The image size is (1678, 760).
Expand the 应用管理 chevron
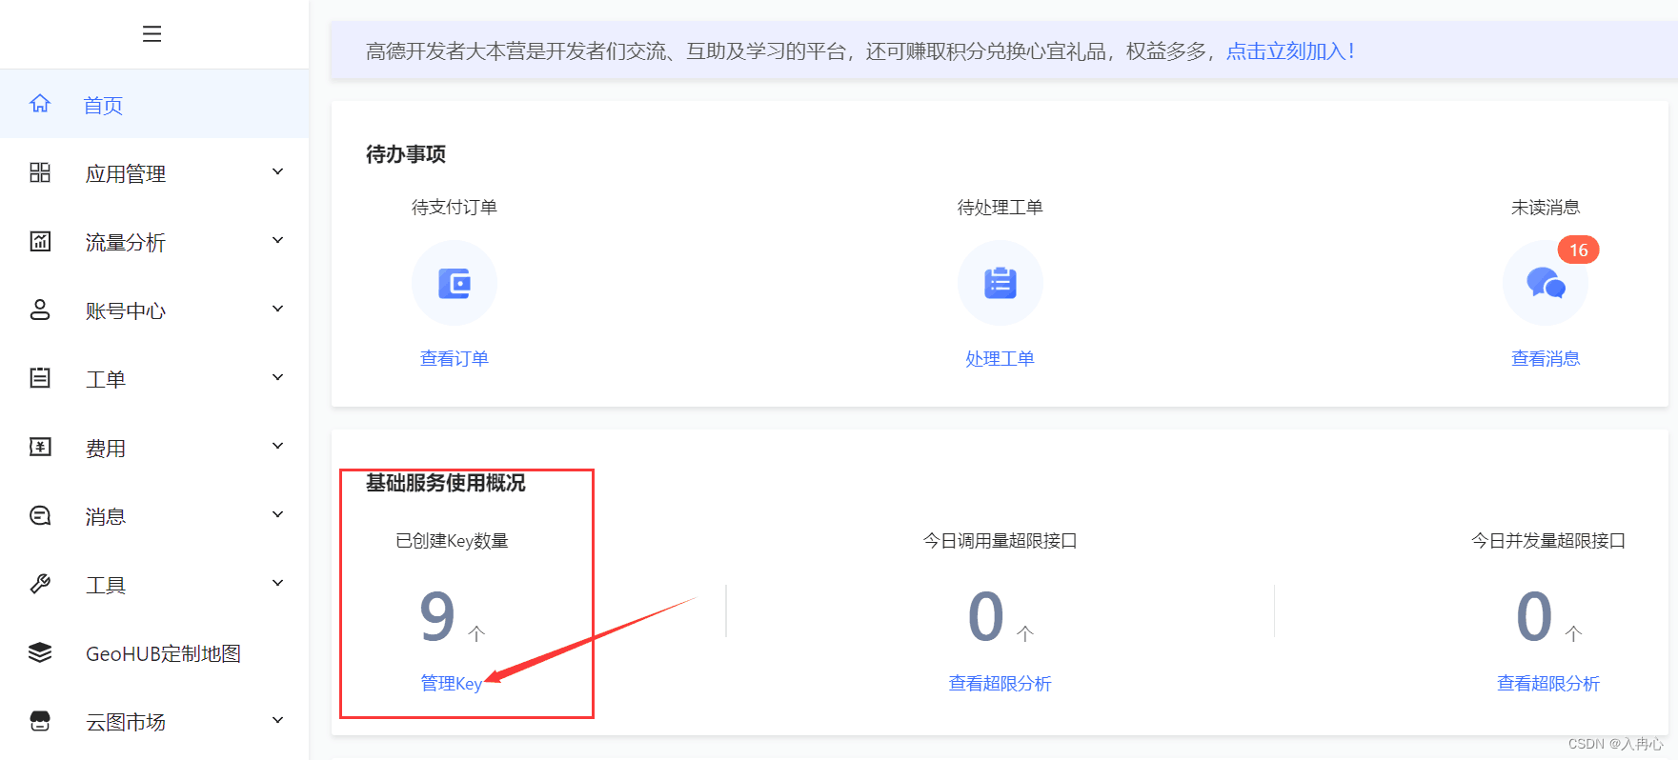tap(278, 171)
